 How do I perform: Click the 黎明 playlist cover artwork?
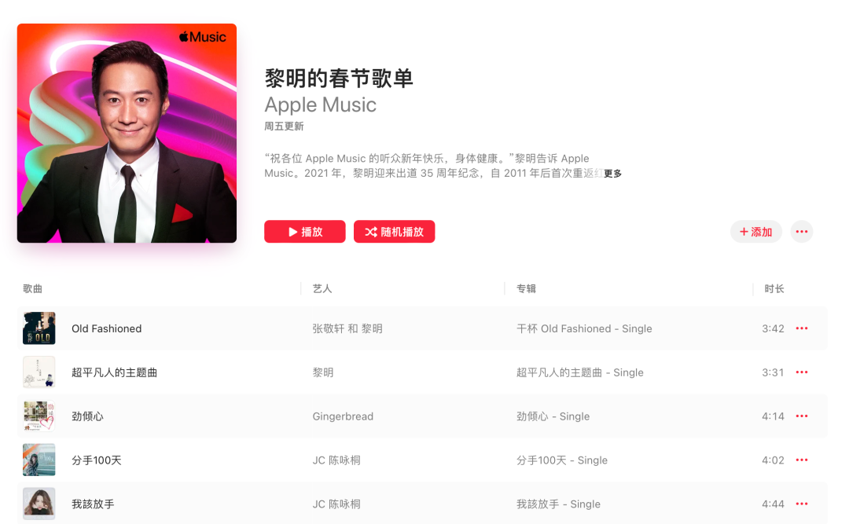pyautogui.click(x=127, y=134)
